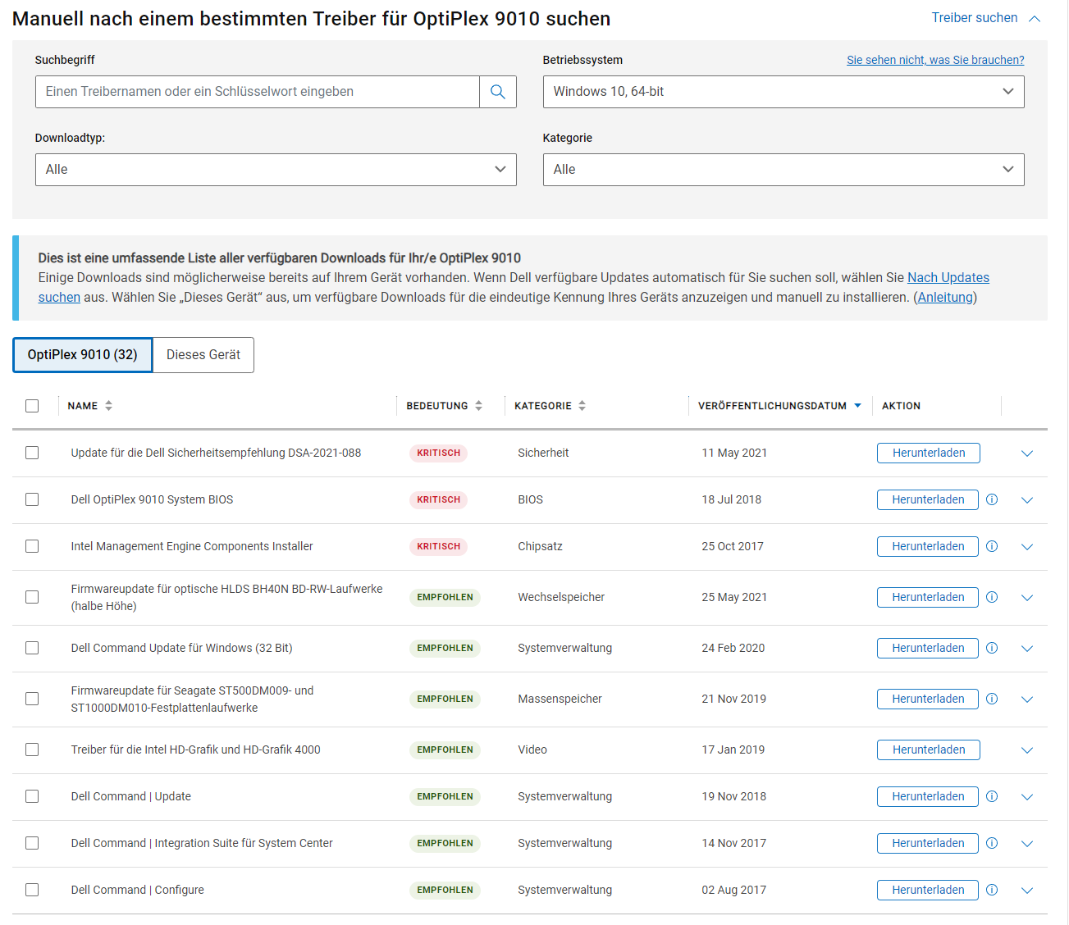The width and height of the screenshot is (1069, 925).
Task: Download Intel HD-Grafik driver
Action: 929,750
